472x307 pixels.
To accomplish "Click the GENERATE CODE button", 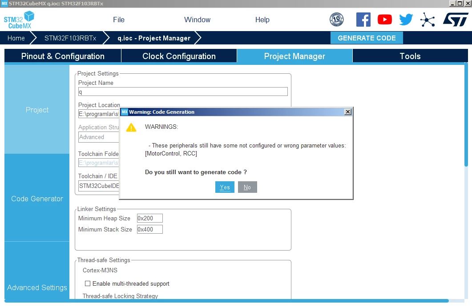I will coord(367,38).
